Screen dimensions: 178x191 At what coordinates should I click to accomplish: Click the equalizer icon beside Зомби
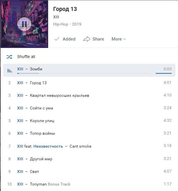coord(10,71)
